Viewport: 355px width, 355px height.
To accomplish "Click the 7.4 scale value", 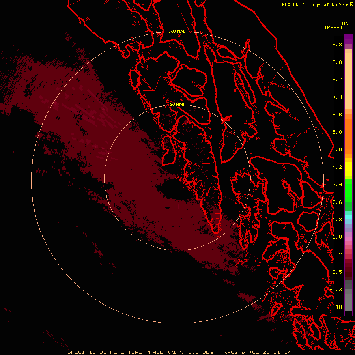I will tap(337, 97).
